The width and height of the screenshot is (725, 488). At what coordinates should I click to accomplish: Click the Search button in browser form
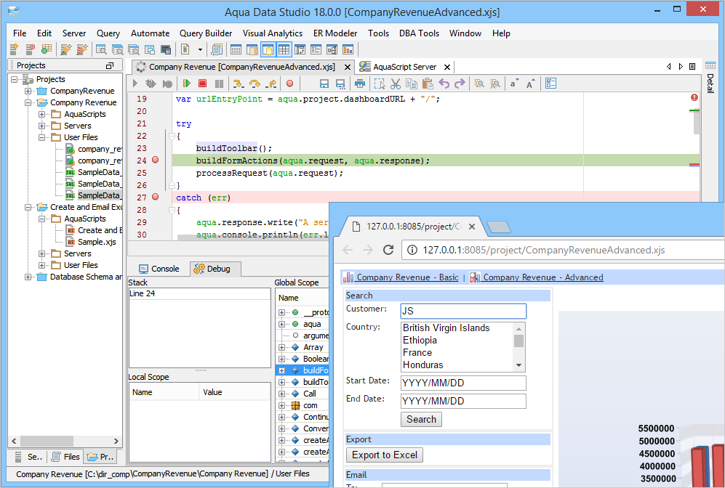click(421, 419)
